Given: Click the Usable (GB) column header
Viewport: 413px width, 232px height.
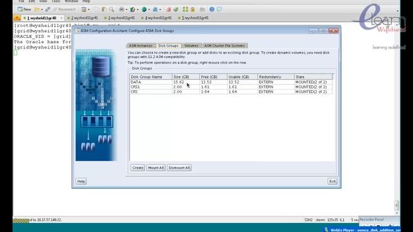Looking at the screenshot, I should click(243, 77).
